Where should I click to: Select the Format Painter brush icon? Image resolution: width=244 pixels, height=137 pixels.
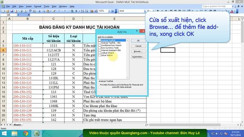click(54, 11)
